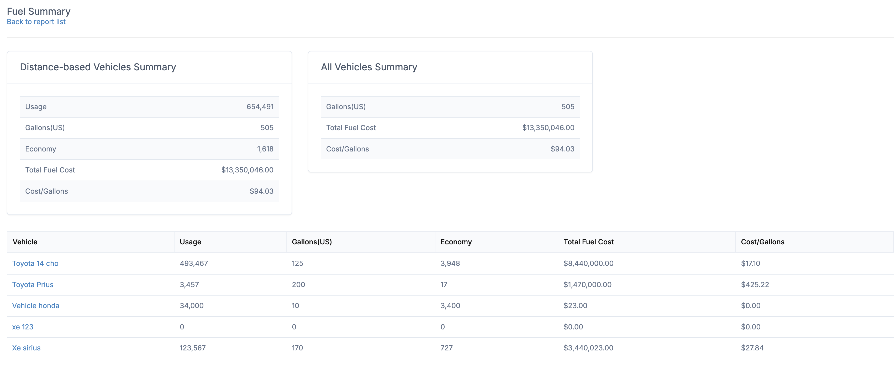Click the Economy column header

point(456,242)
